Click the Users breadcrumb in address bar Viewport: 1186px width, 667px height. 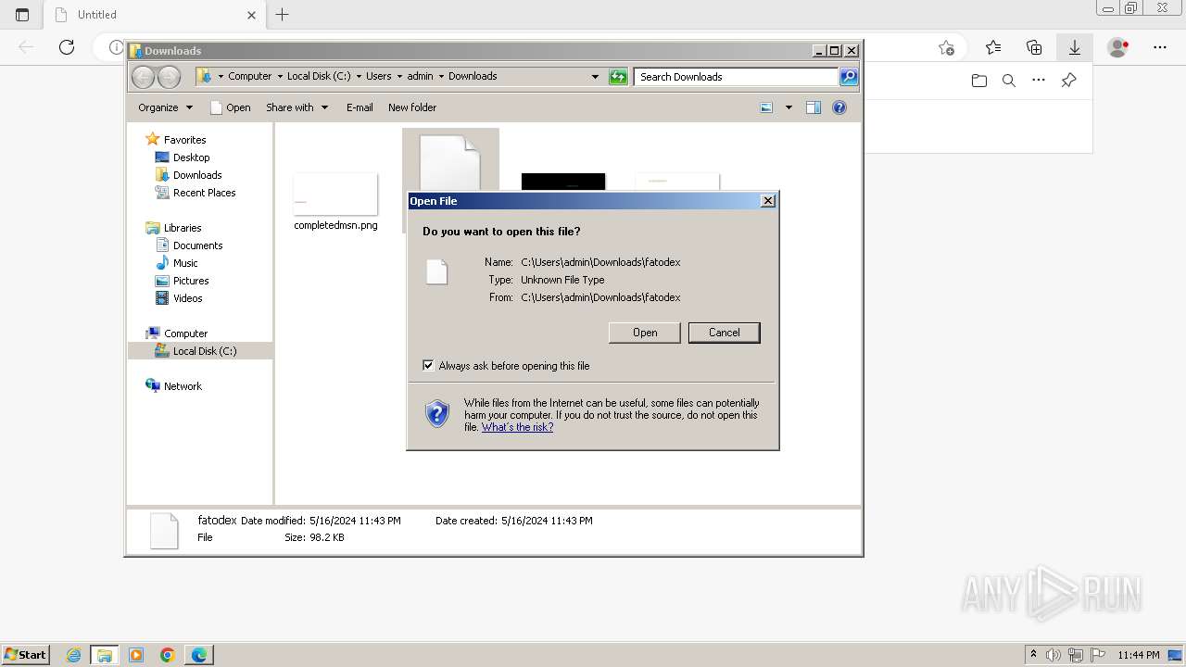(x=378, y=76)
